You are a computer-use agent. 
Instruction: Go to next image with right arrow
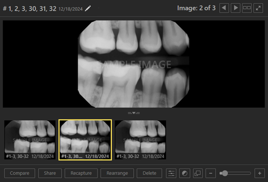(235, 8)
